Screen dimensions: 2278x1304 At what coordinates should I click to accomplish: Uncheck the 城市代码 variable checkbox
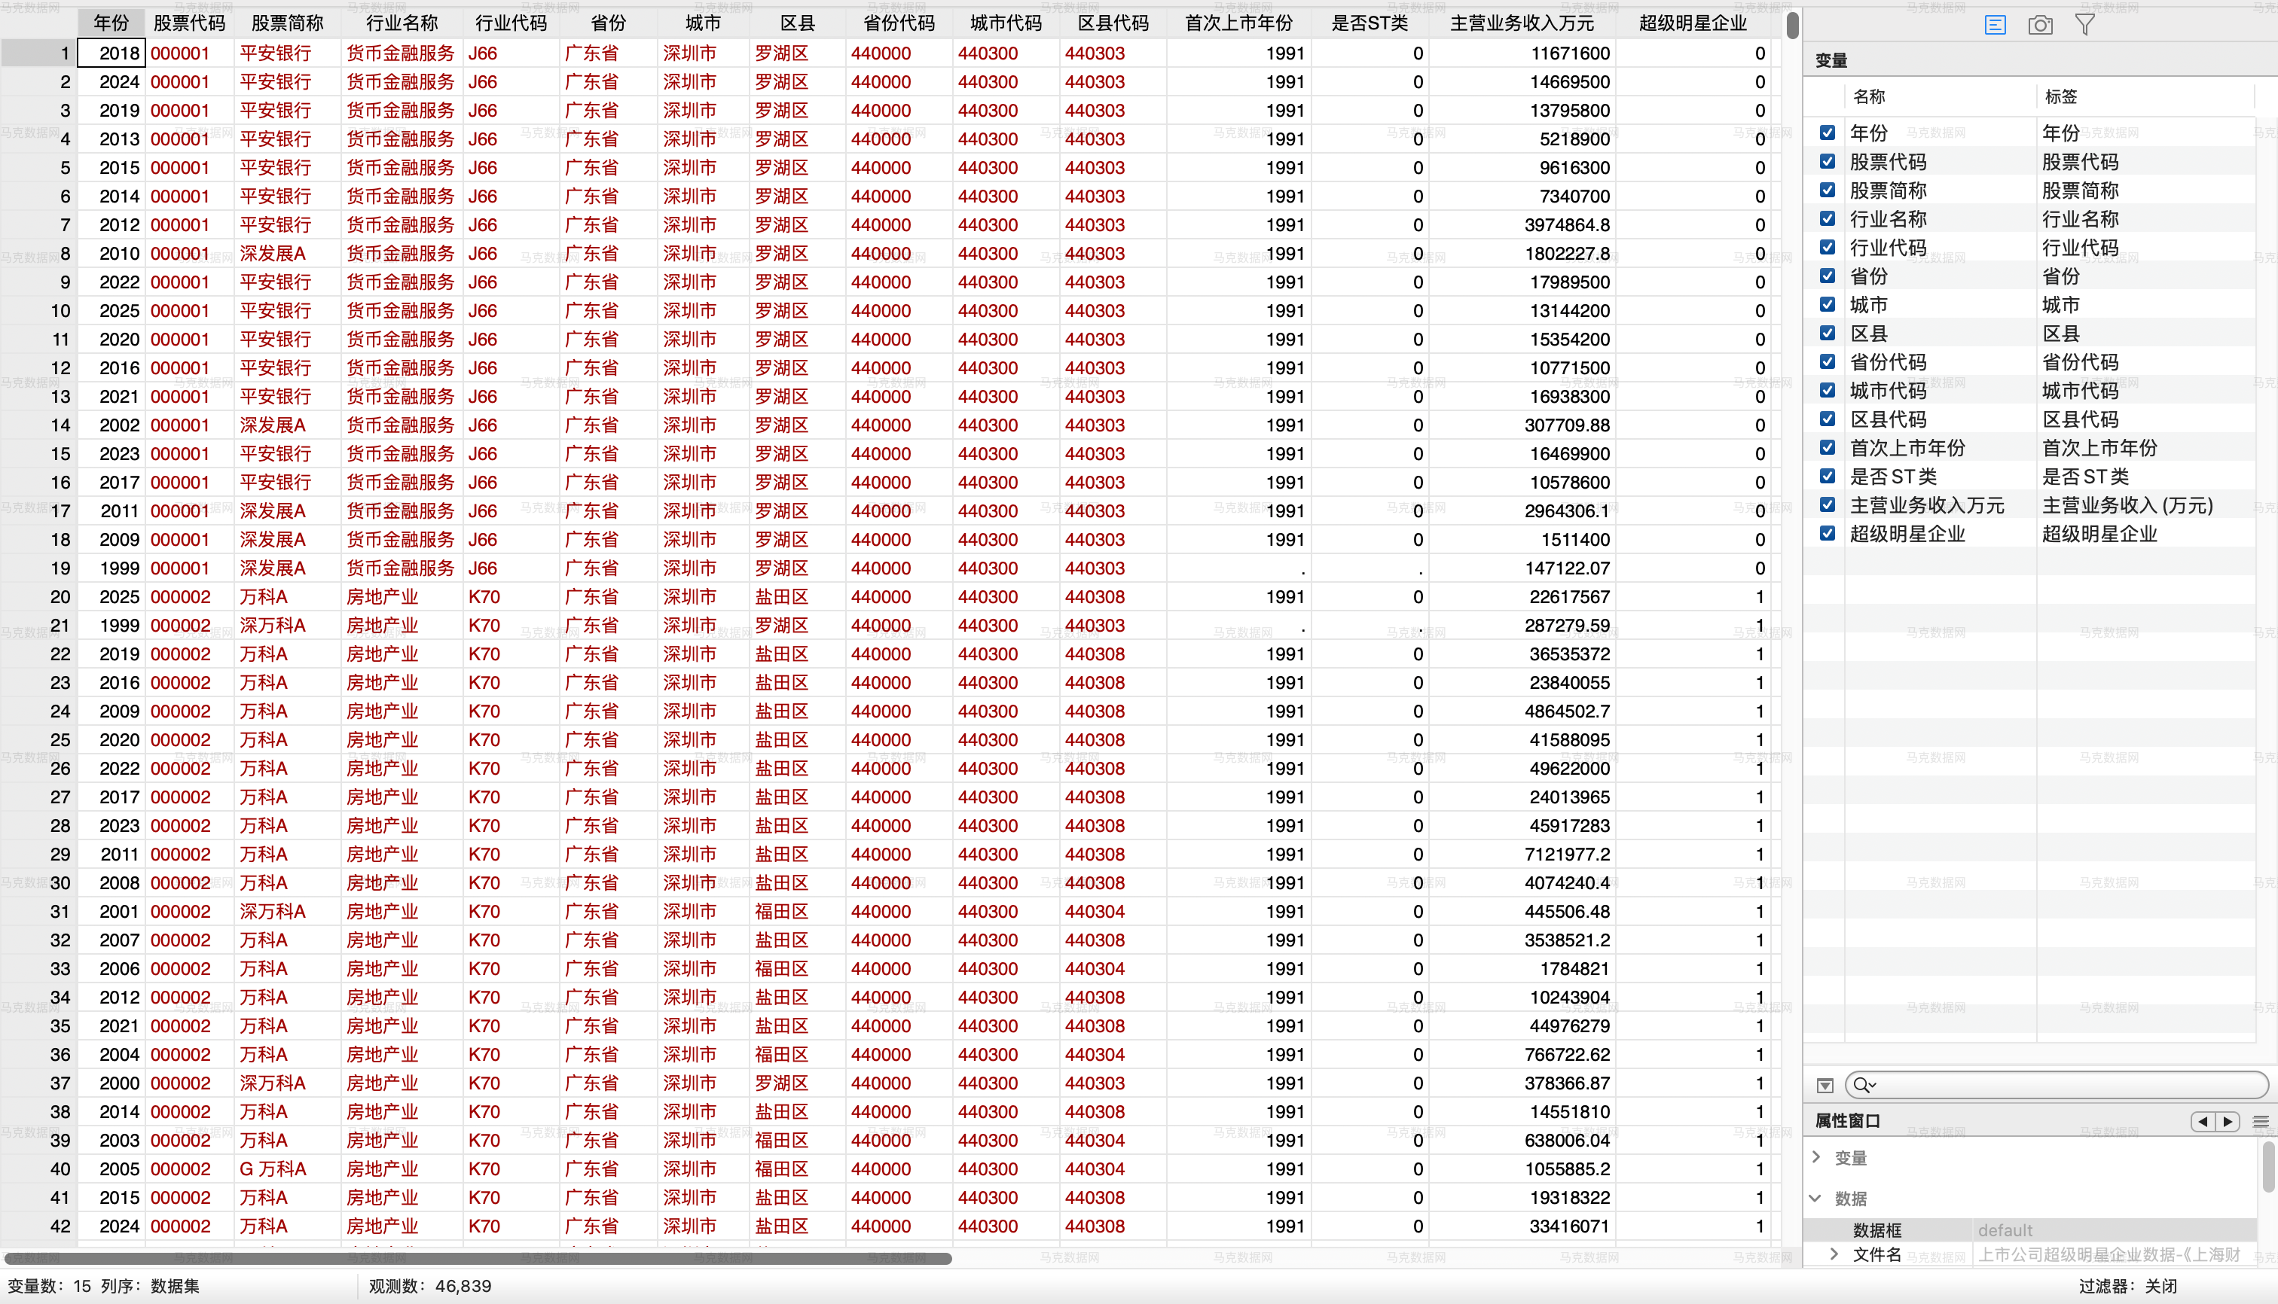click(1828, 391)
